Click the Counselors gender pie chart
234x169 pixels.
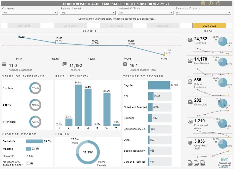(223, 103)
